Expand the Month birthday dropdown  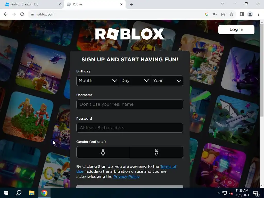98,81
